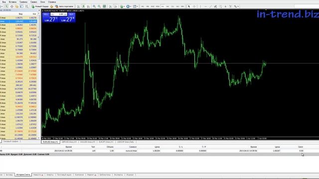Select the M1 timeframe button

[x=143, y=6]
